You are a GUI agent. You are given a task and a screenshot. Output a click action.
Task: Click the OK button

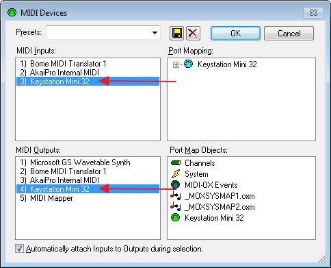[x=235, y=34]
